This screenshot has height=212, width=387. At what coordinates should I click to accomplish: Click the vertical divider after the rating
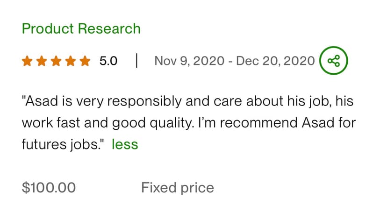[136, 61]
